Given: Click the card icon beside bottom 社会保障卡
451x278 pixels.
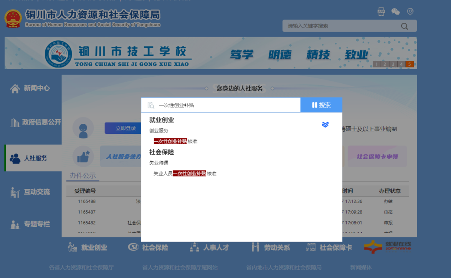Looking at the screenshot, I should [311, 247].
